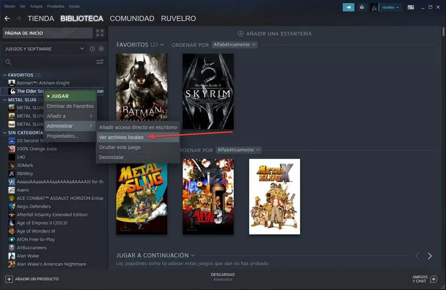Viewport: 446px width, 290px height.
Task: Click the search magnifier icon
Action: pos(8,62)
